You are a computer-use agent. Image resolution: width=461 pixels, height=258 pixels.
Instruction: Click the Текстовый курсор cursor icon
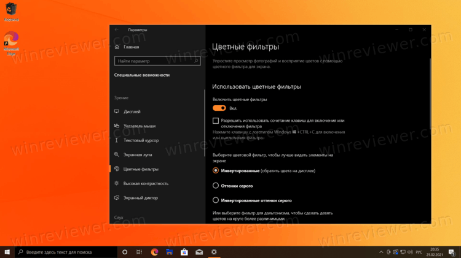coord(117,140)
